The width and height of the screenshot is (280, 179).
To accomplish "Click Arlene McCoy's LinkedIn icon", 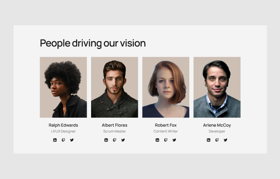I will (x=209, y=140).
